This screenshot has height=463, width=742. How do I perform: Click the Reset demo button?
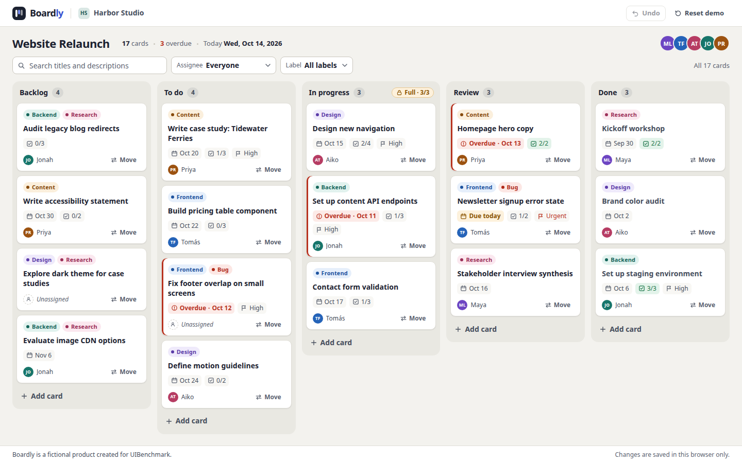pyautogui.click(x=699, y=13)
